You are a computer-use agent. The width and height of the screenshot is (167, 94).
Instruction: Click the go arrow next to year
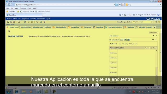[x=136, y=44]
